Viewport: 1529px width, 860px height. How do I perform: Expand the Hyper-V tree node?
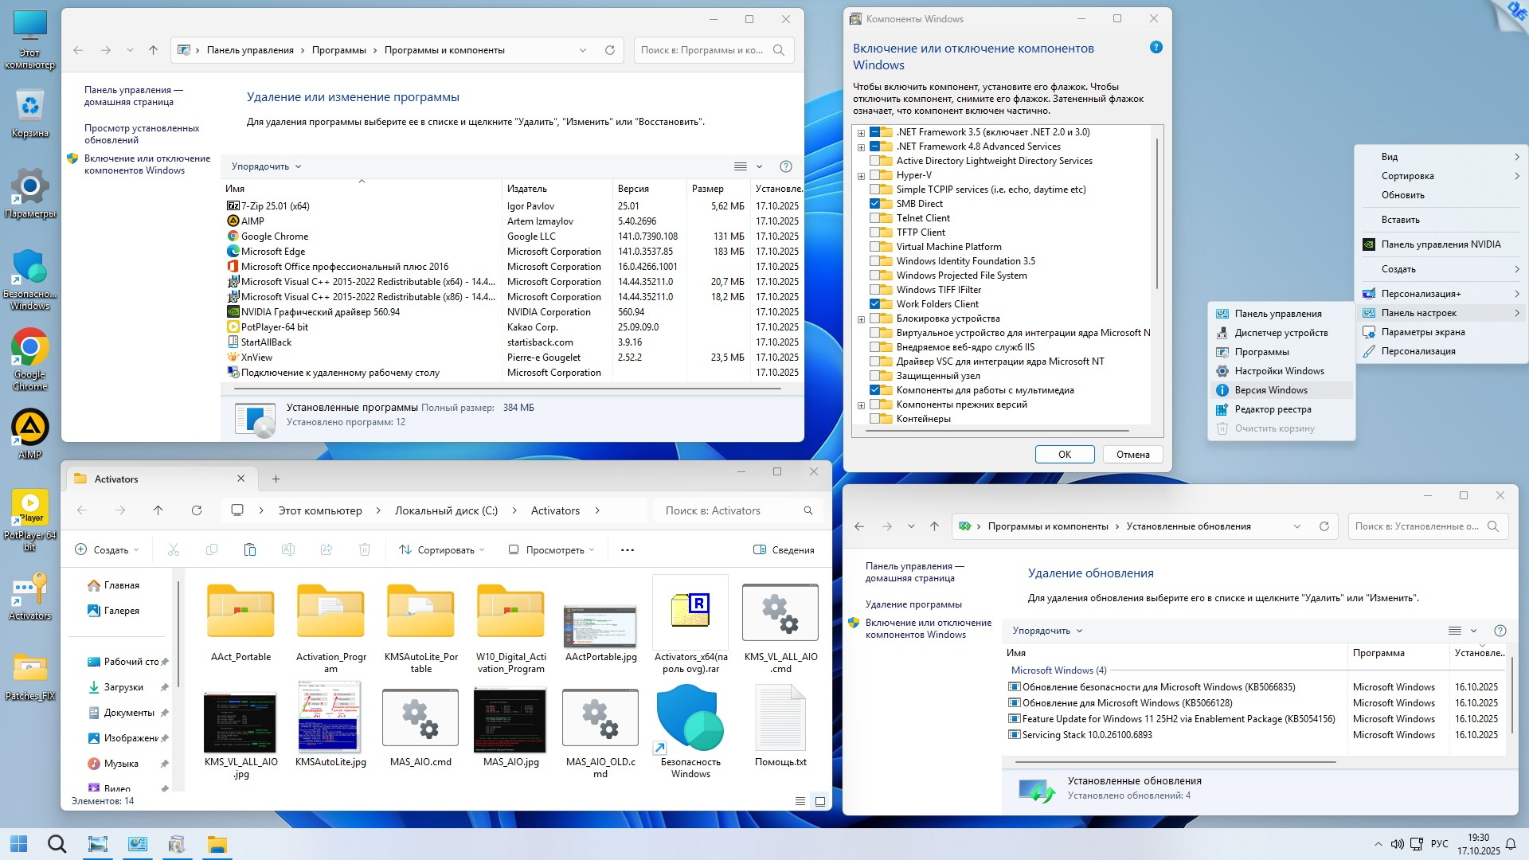click(861, 176)
